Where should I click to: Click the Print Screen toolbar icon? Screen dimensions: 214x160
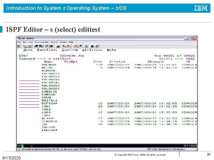point(19,46)
